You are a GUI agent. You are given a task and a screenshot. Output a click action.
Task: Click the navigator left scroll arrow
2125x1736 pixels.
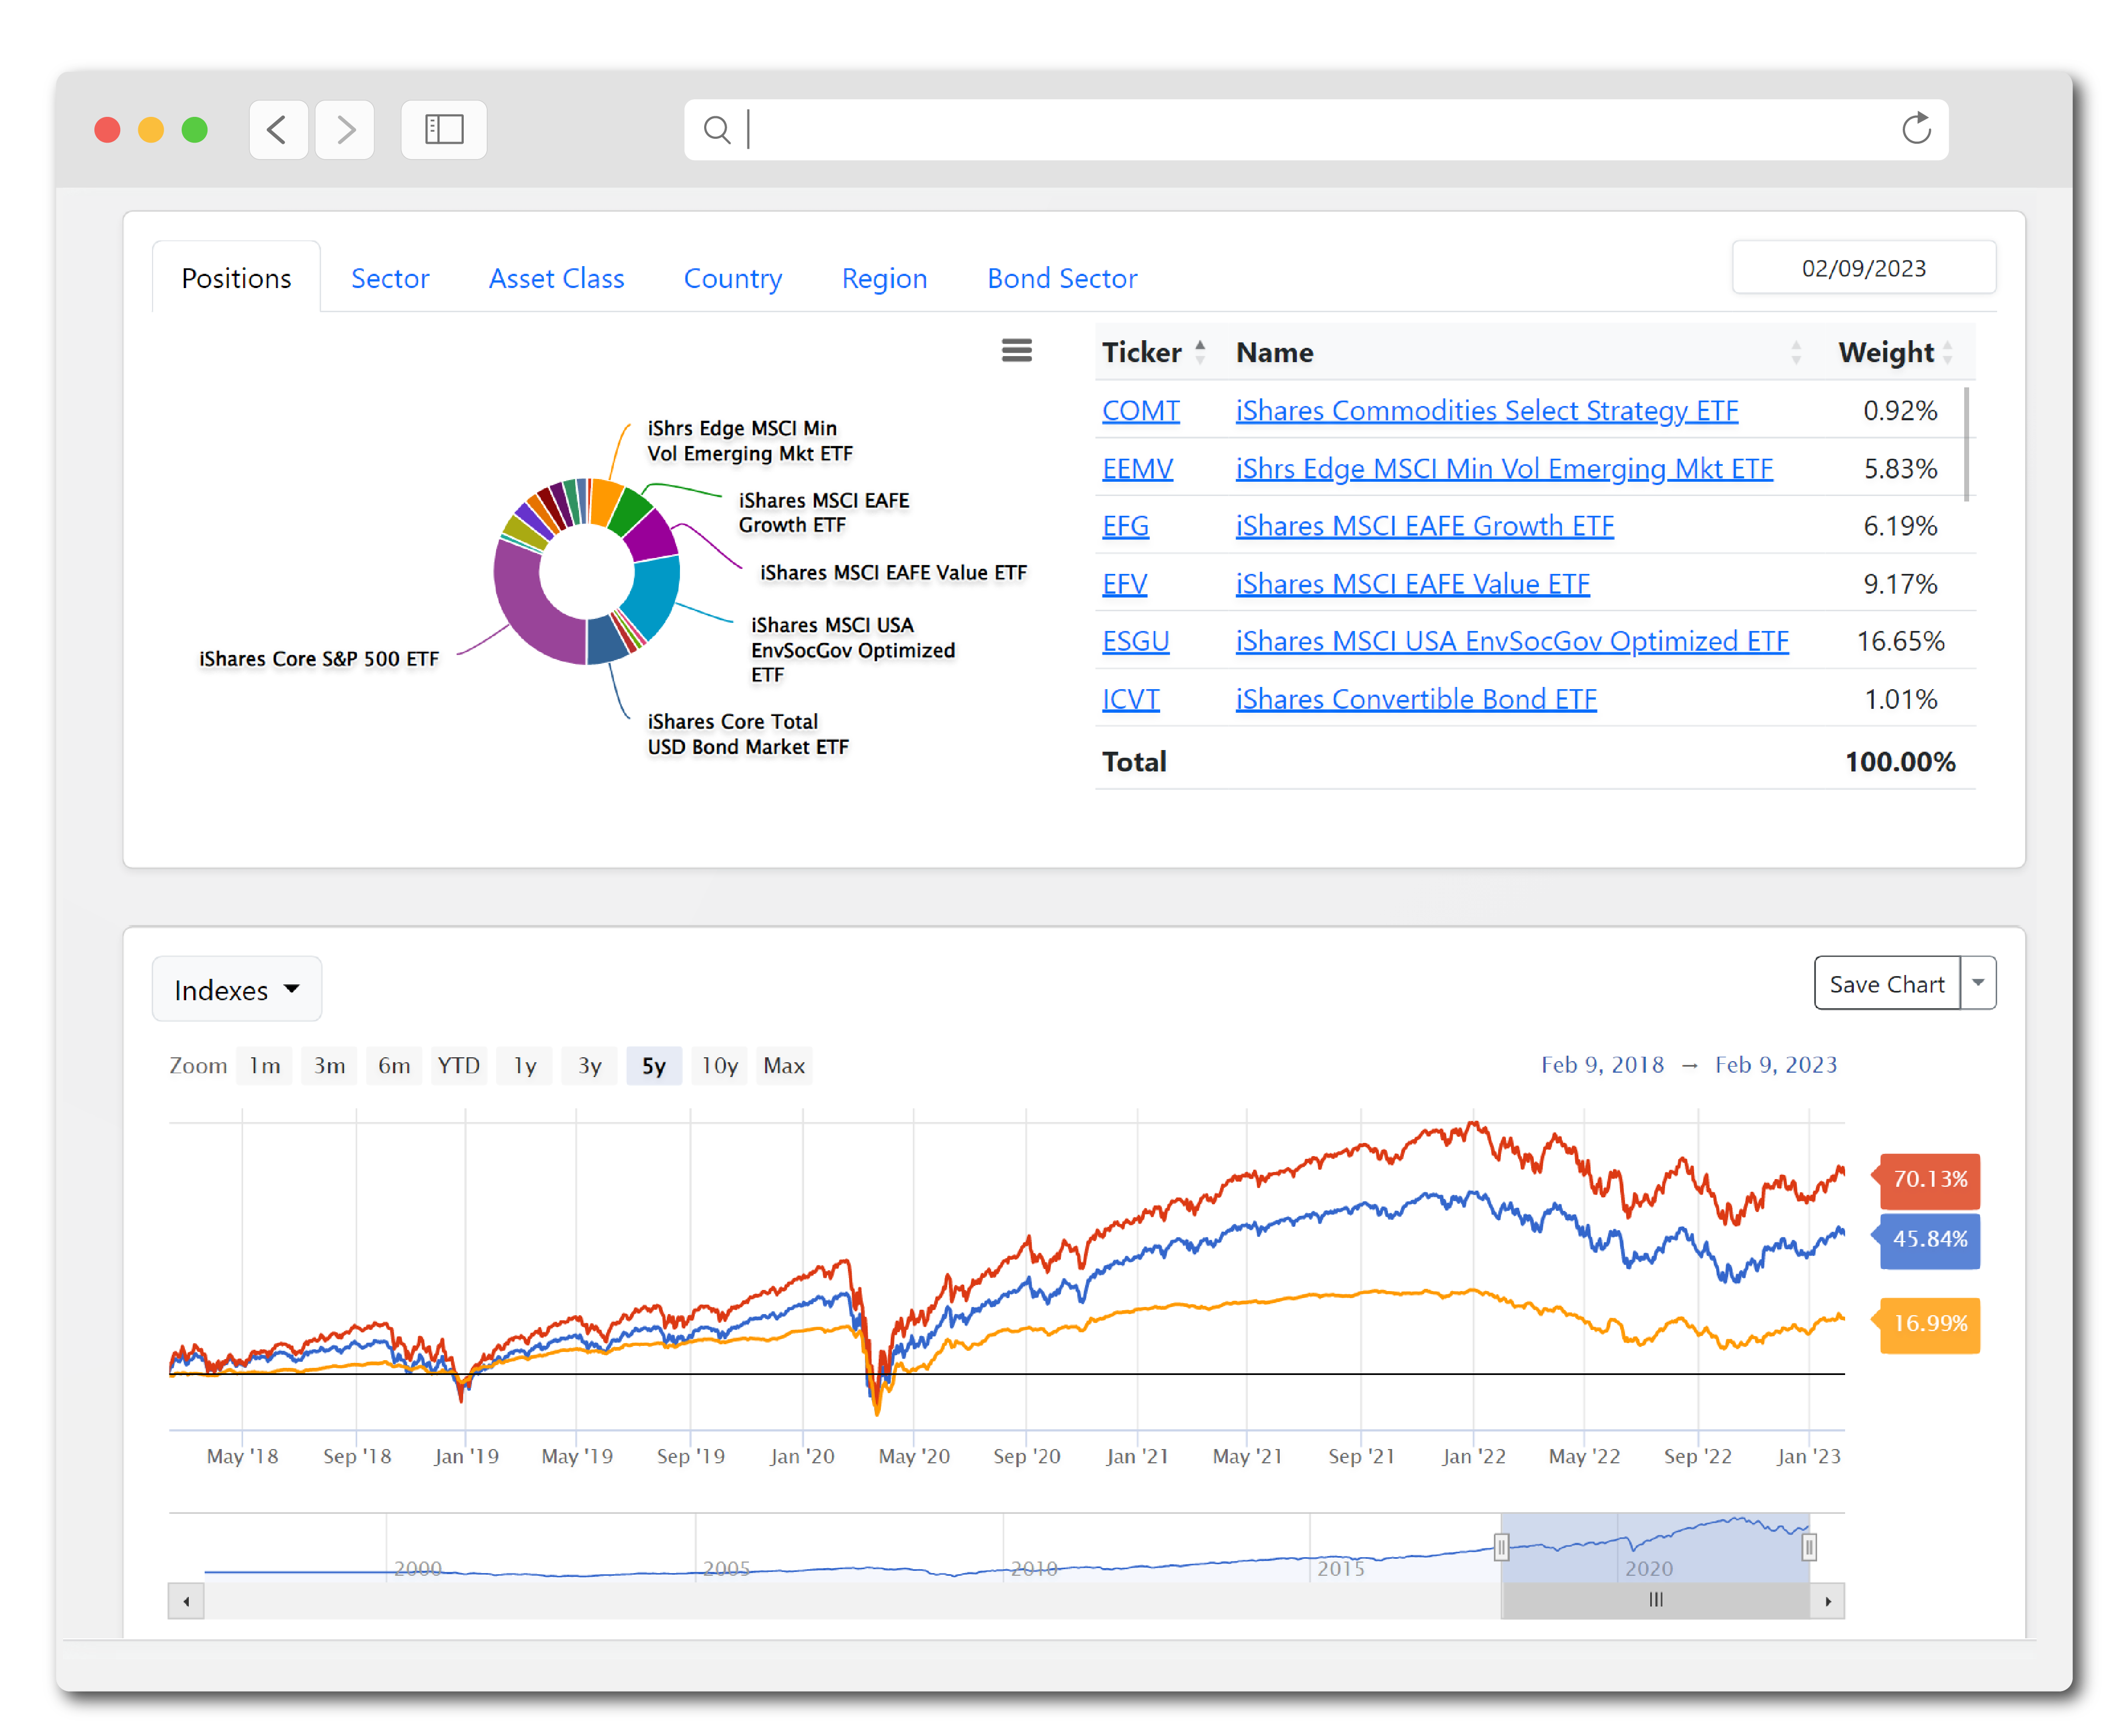pos(186,1601)
